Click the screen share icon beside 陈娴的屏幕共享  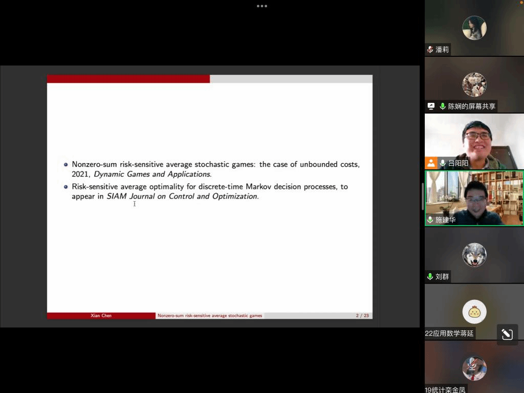tap(431, 106)
